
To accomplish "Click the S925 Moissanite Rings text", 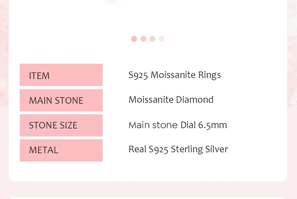I will (x=174, y=75).
